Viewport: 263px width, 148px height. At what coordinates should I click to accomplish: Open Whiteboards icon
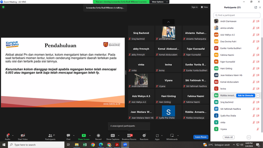pos(172,135)
